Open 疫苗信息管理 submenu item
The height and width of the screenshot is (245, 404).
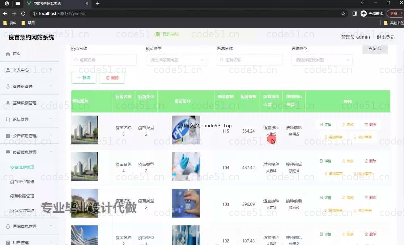coord(22,167)
